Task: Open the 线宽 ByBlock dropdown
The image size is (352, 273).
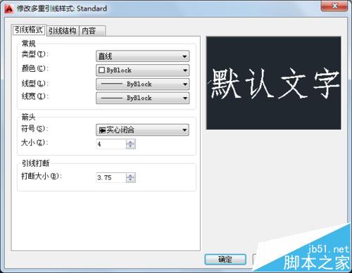Action: (x=142, y=98)
